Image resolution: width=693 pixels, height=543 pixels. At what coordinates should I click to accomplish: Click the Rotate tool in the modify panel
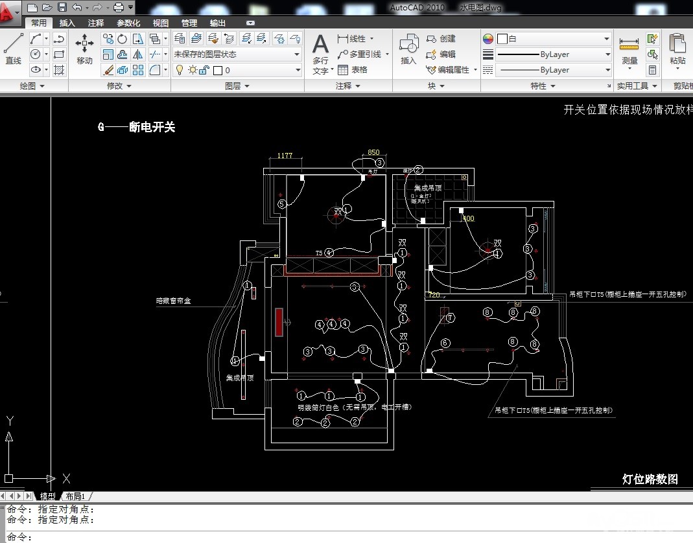point(123,39)
